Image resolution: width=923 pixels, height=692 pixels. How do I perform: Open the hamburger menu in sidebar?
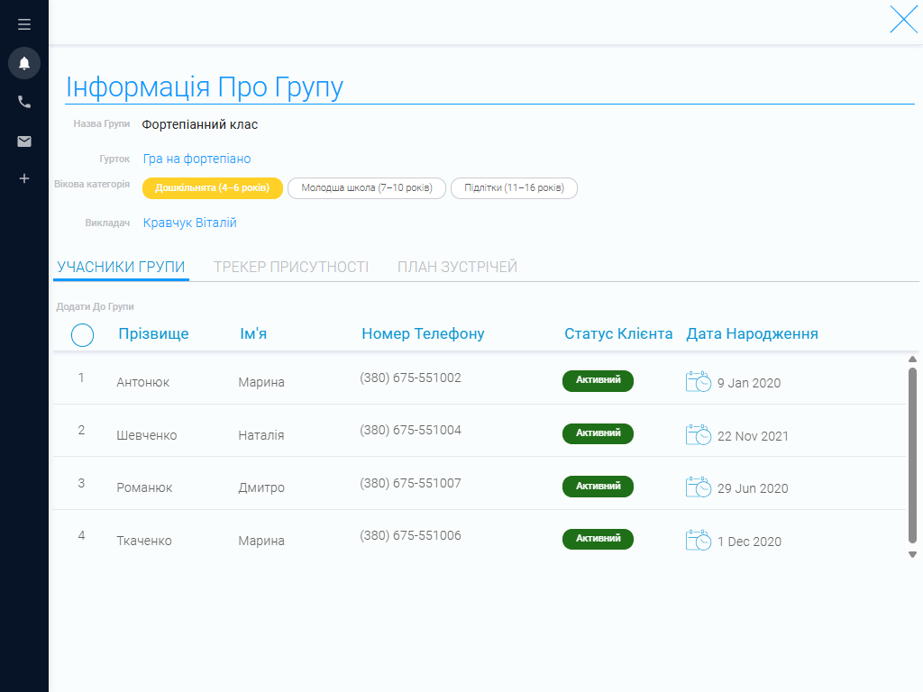(x=24, y=24)
